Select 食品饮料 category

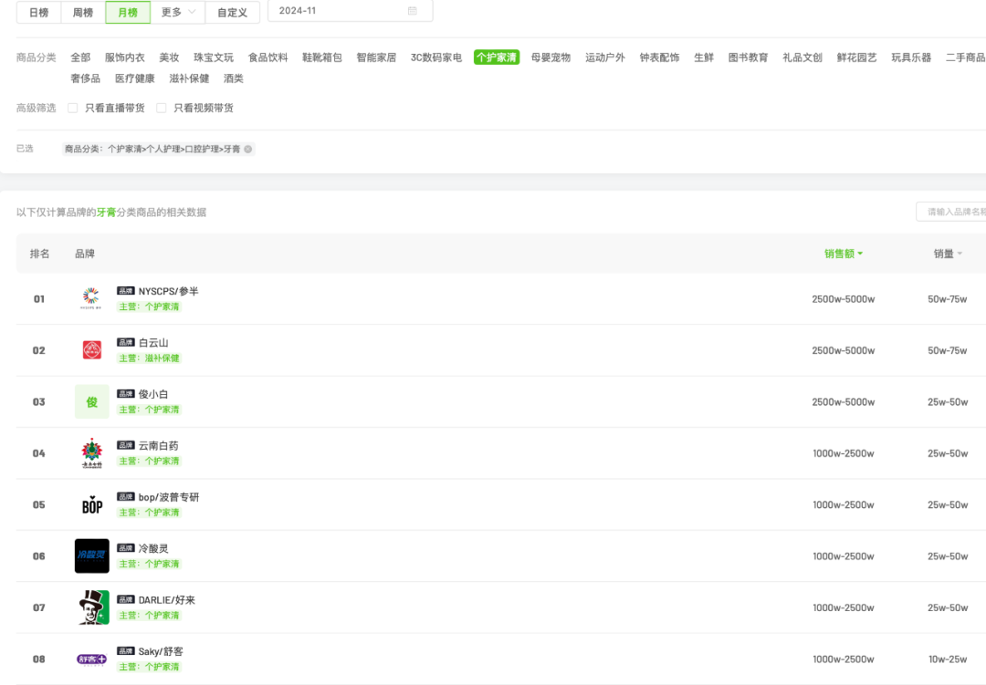(x=267, y=57)
